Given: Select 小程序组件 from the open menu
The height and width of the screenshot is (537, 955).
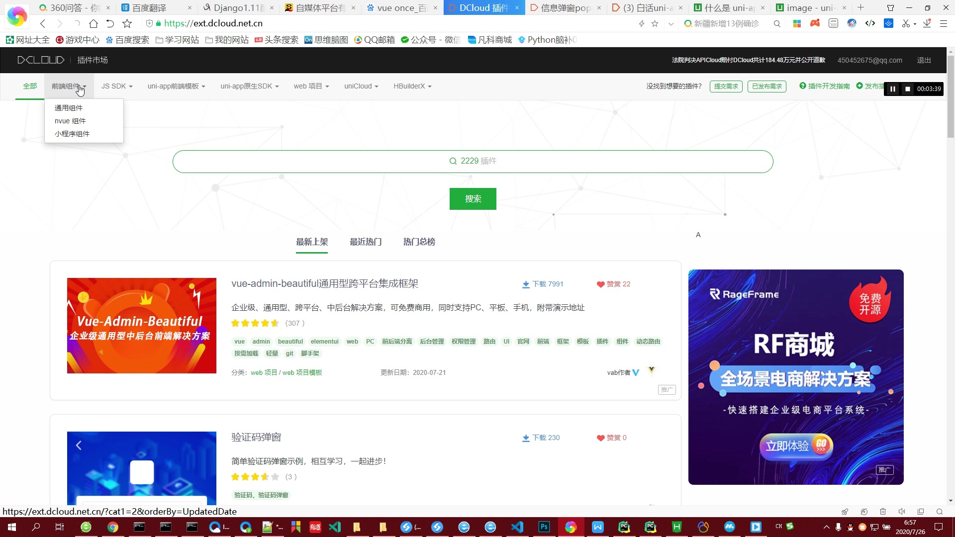Looking at the screenshot, I should tap(71, 133).
